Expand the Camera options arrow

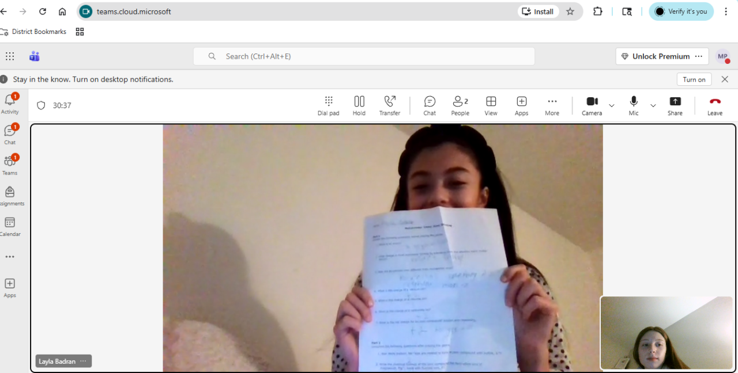coord(612,105)
